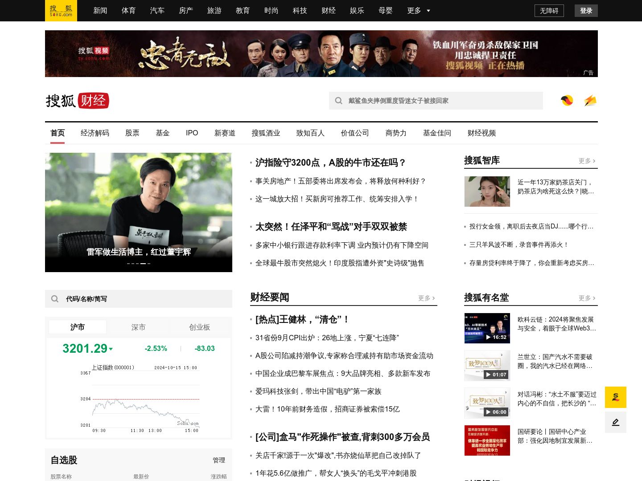
Task: Click the pencil feedback floating icon
Action: pos(616,422)
